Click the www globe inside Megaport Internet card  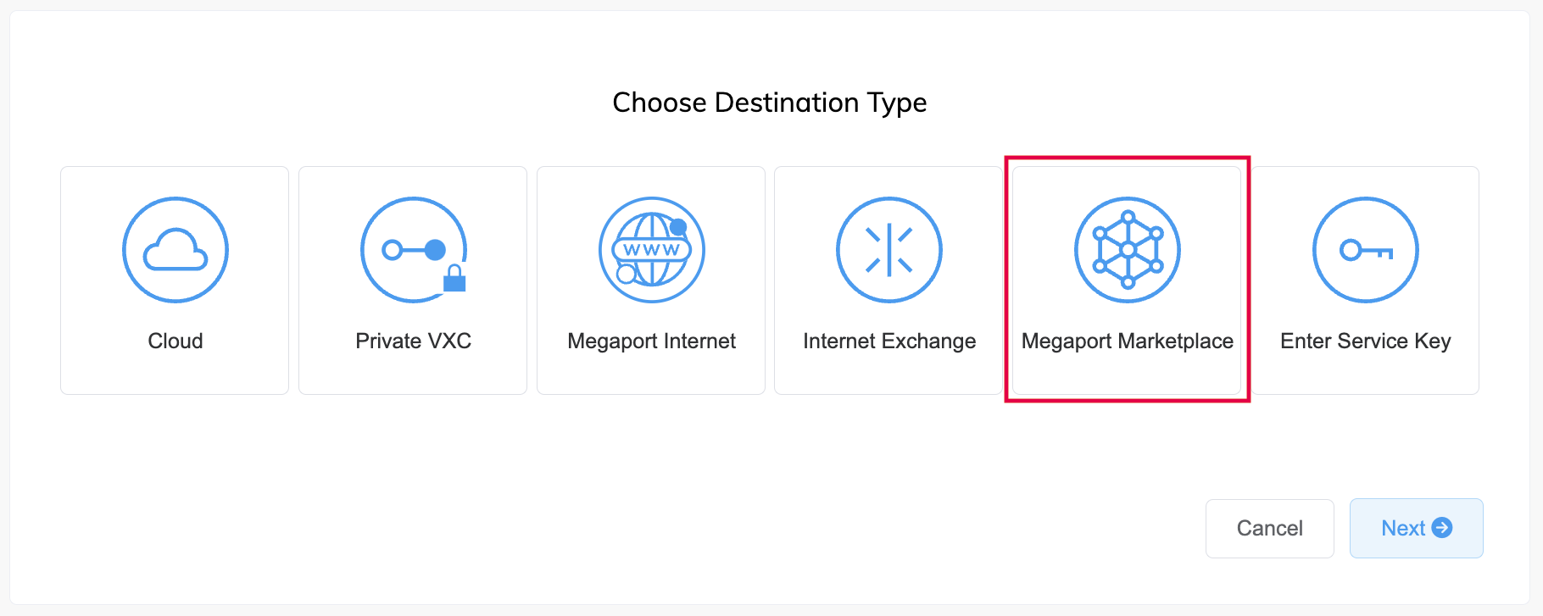click(651, 249)
